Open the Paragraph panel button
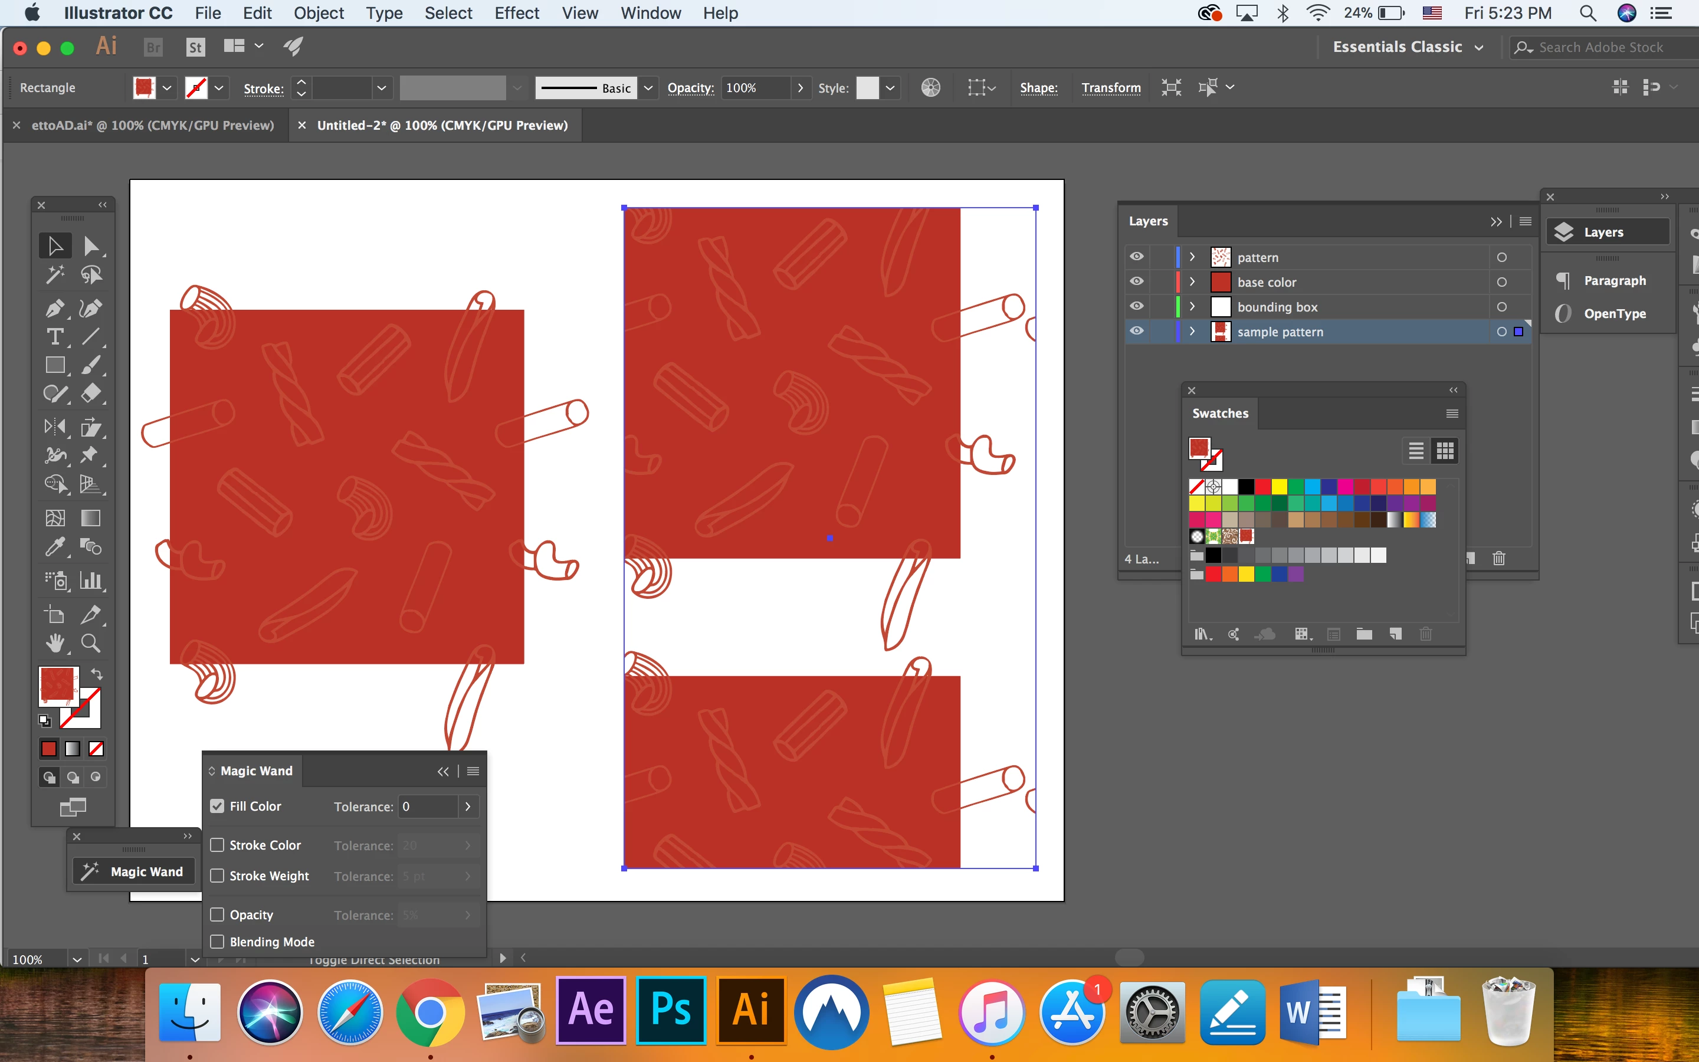Viewport: 1699px width, 1062px height. [x=1608, y=280]
